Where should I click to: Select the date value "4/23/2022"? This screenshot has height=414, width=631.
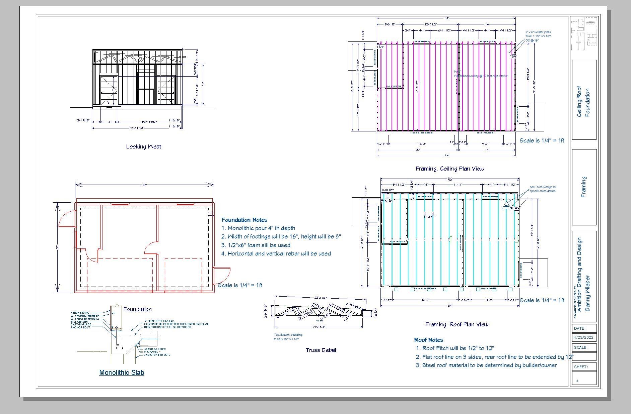pyautogui.click(x=583, y=337)
